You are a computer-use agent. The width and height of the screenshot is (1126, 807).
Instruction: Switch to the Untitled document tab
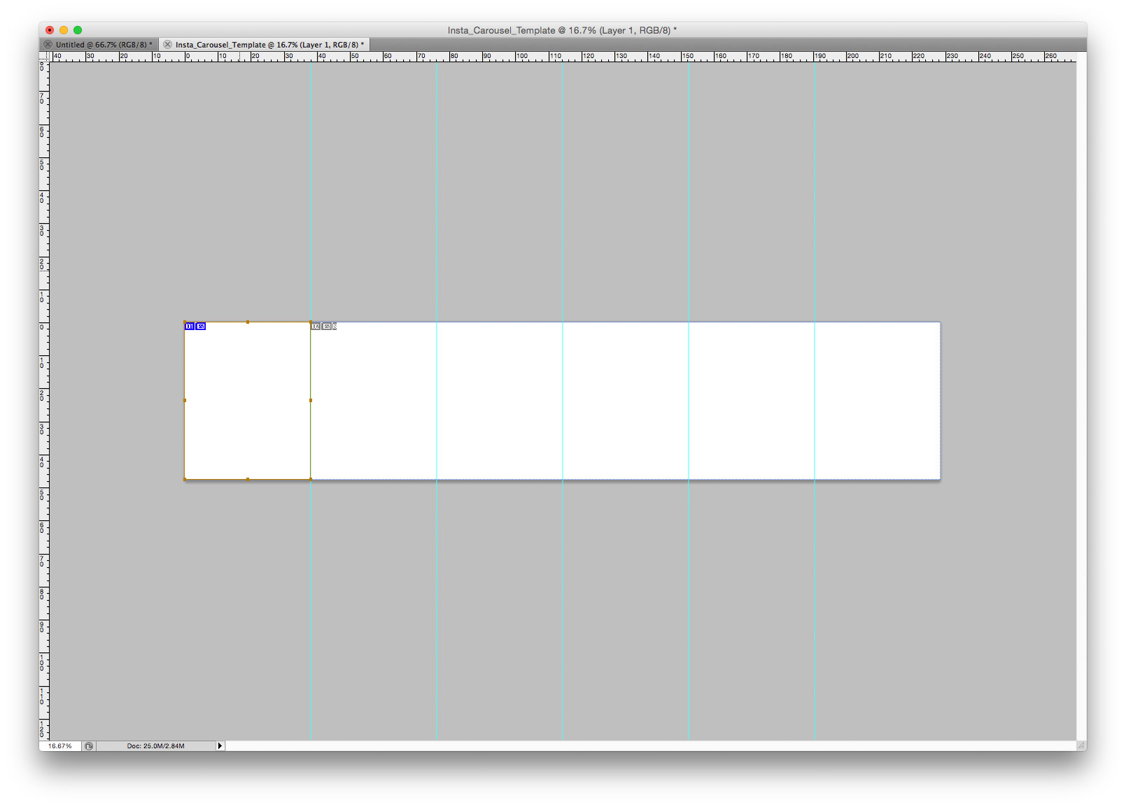click(x=102, y=45)
